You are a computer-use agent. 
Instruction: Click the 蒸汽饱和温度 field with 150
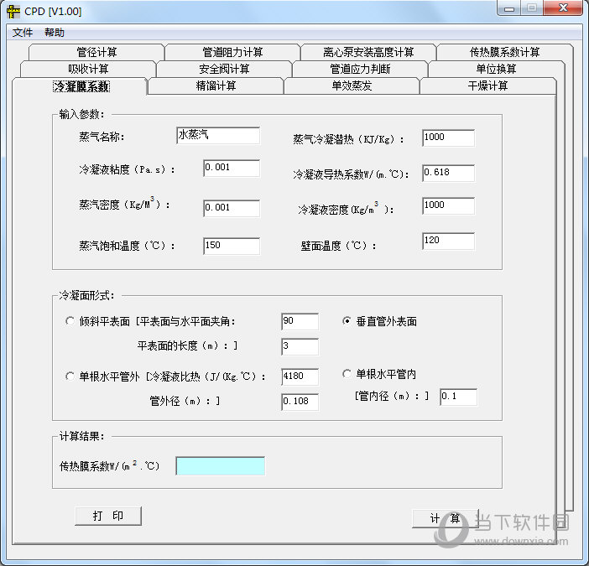232,246
